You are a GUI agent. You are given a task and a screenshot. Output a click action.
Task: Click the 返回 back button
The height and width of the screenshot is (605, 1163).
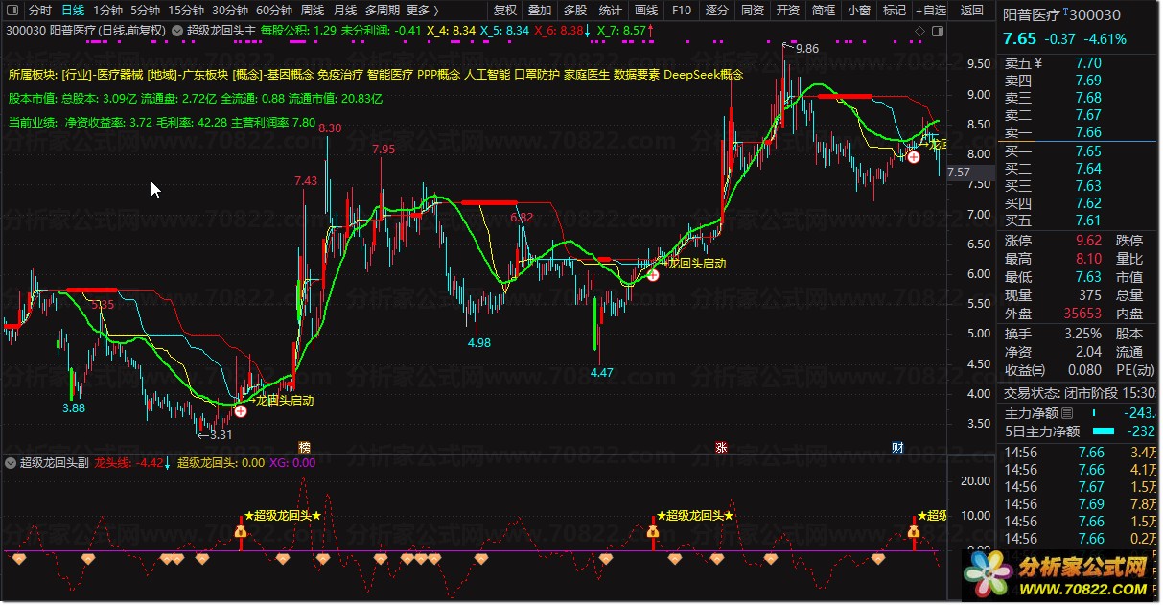(x=972, y=11)
